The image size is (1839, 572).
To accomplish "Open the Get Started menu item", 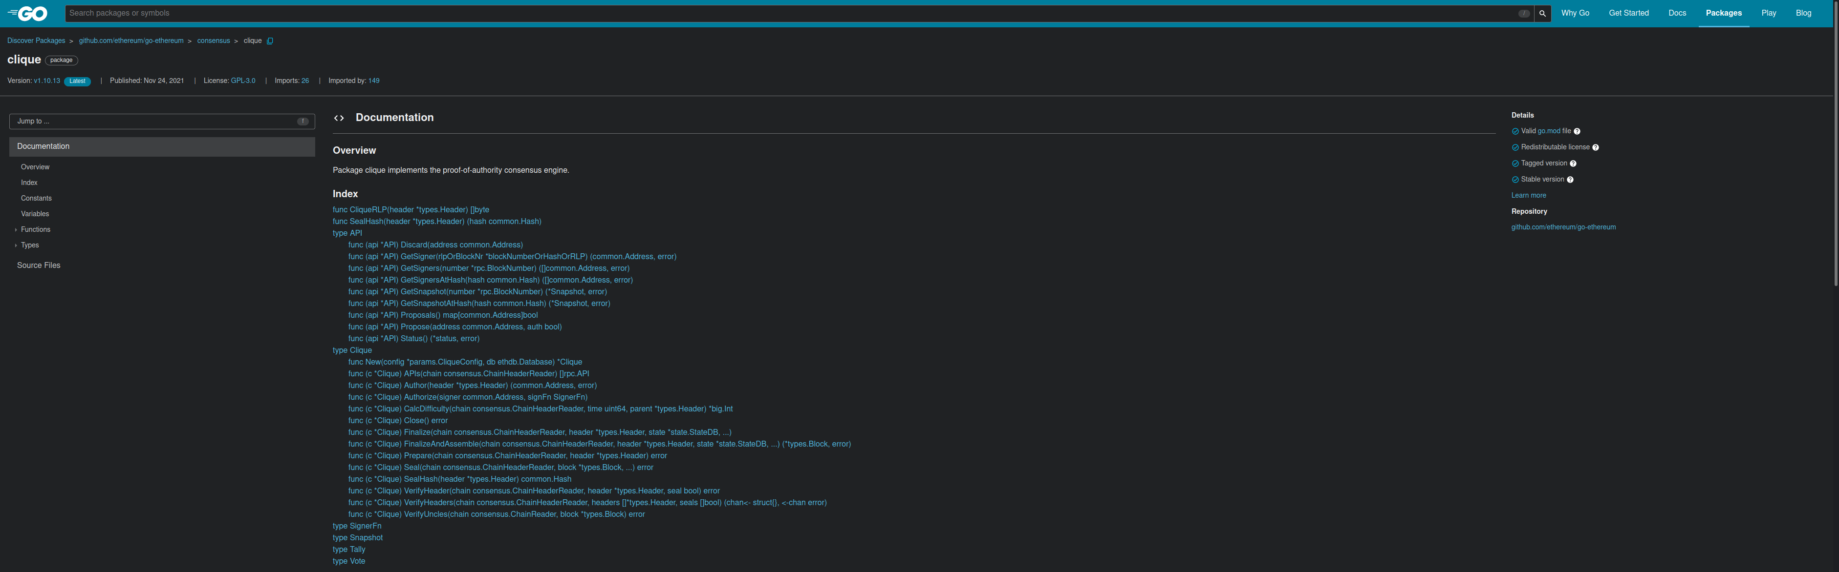I will point(1628,14).
